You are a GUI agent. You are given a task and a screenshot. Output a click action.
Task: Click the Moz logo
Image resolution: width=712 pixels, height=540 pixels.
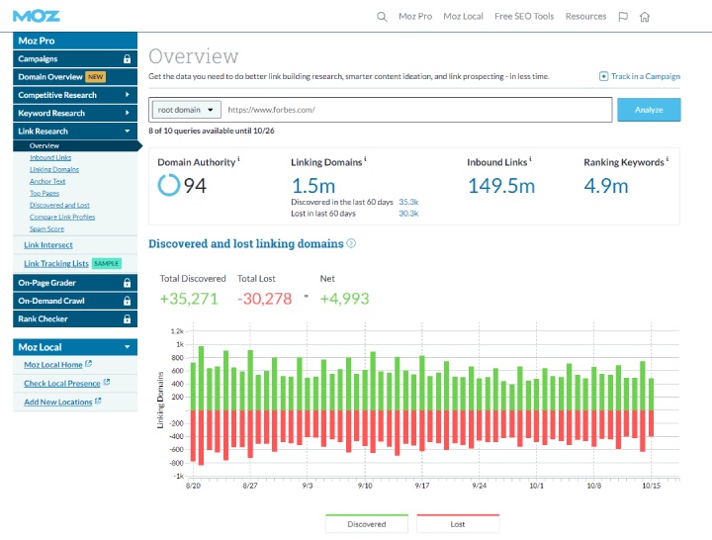(x=37, y=17)
